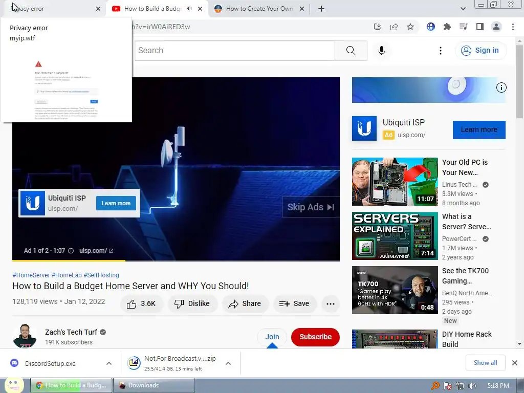Mute the audio-playing tab speaker icon
The height and width of the screenshot is (393, 524).
click(x=189, y=9)
